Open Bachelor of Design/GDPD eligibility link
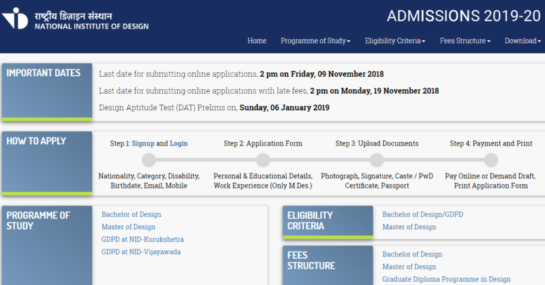The width and height of the screenshot is (545, 285). pos(422,214)
